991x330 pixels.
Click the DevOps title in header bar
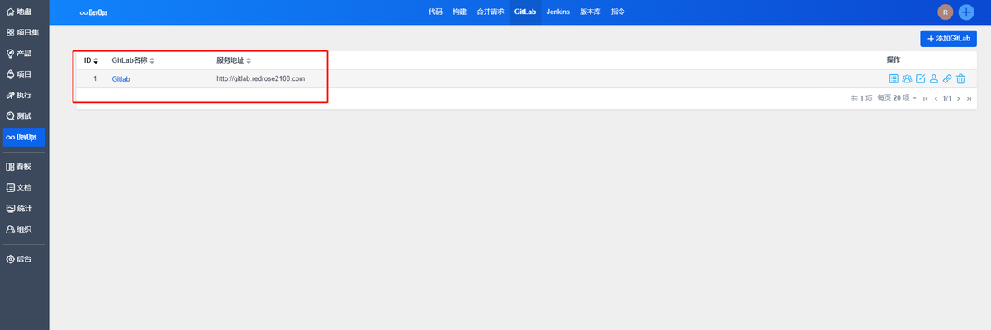click(x=92, y=12)
